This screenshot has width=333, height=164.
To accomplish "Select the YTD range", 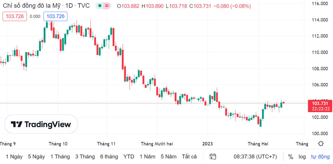I will coord(129,157).
